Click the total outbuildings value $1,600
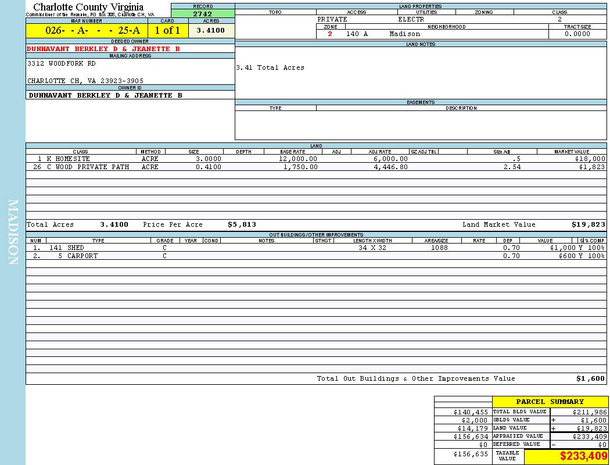Screen dimensions: 610x465 click(590, 378)
